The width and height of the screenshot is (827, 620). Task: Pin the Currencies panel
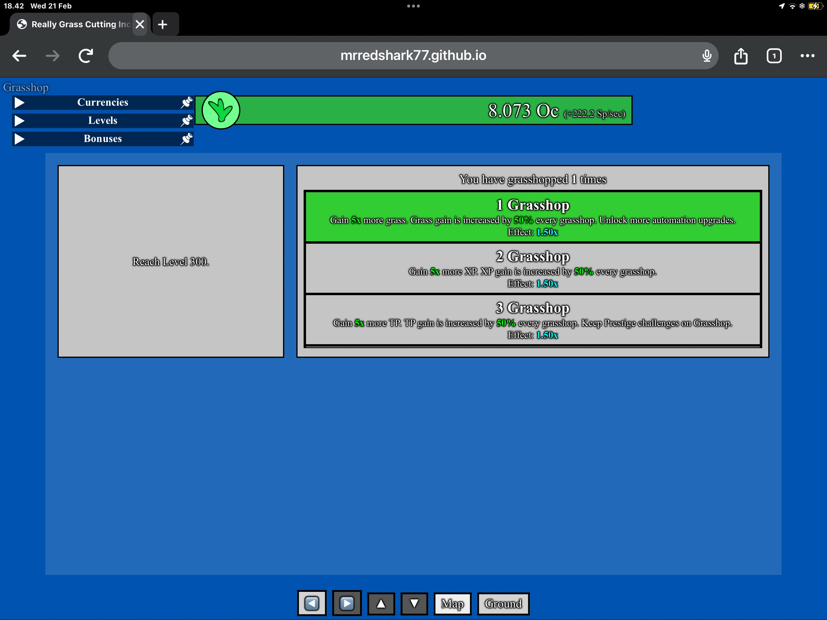[x=186, y=102]
